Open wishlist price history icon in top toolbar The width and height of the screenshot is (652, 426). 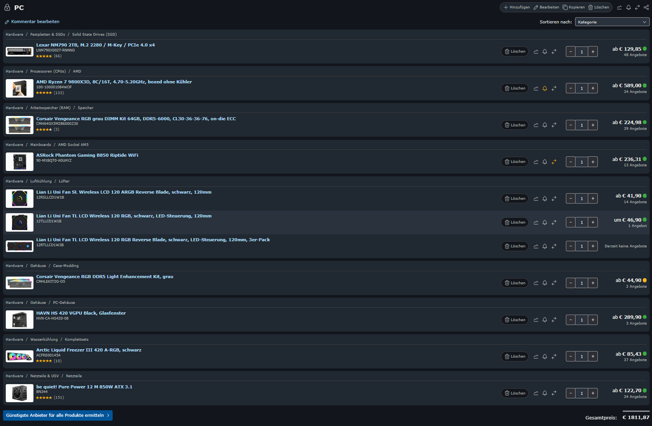[x=619, y=7]
